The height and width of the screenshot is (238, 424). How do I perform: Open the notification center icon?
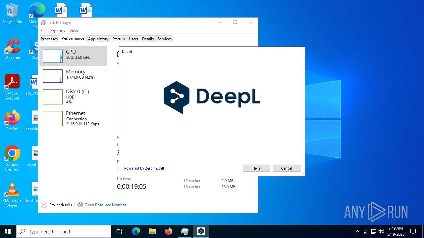413,231
